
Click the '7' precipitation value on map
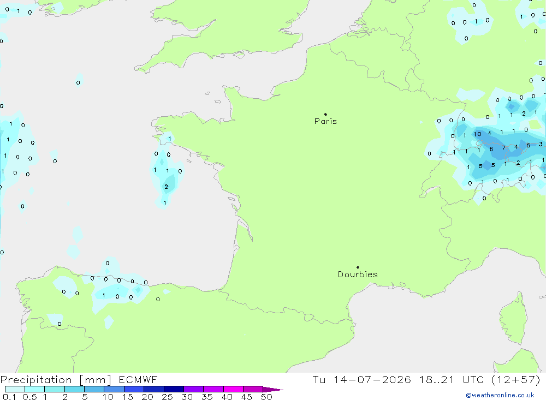coord(503,148)
